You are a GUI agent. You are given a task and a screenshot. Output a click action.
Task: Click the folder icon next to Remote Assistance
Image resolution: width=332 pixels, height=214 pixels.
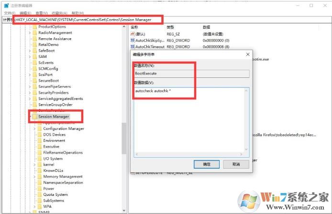coord(35,39)
